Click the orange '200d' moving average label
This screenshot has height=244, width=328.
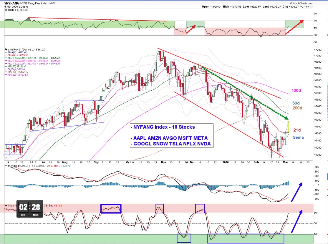(x=297, y=108)
